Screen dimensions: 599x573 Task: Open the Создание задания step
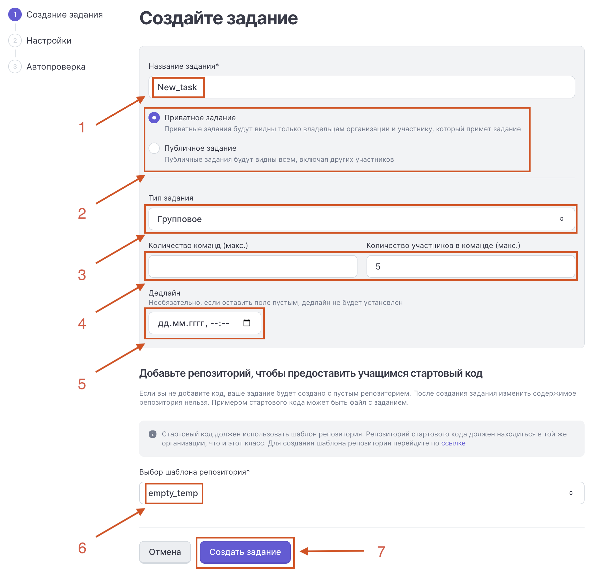click(x=64, y=15)
